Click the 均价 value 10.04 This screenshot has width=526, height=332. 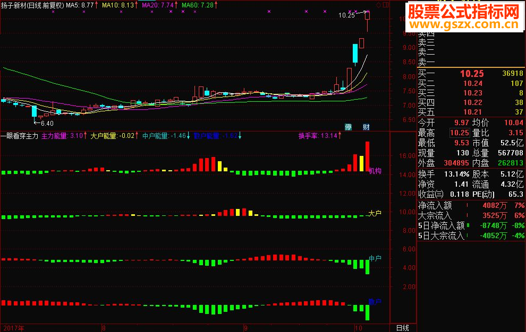[514, 123]
